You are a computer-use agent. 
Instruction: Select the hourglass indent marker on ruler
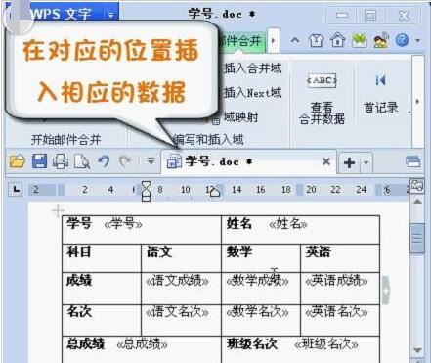click(x=146, y=191)
